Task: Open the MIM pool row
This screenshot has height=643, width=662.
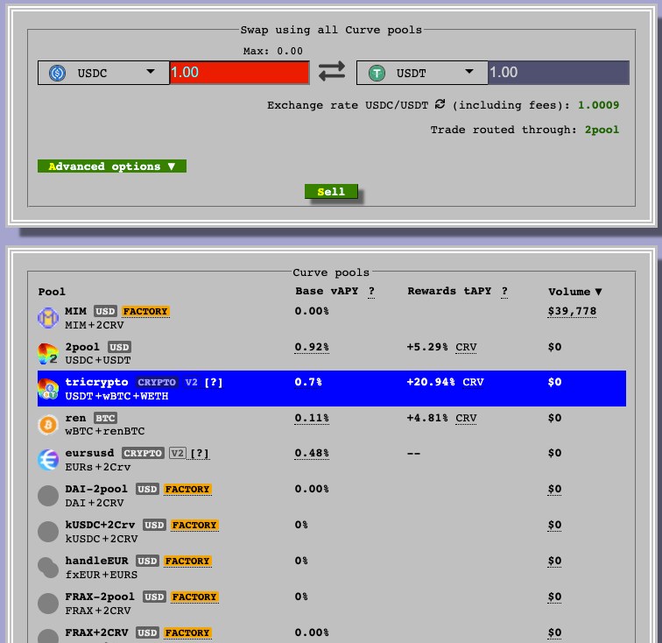Action: (x=332, y=318)
